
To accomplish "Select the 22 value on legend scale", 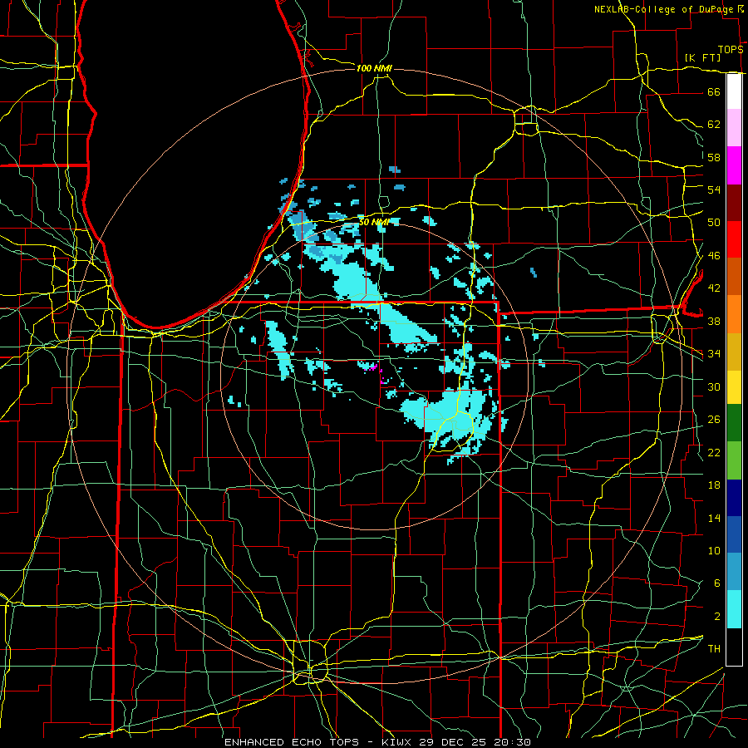I will [x=714, y=452].
